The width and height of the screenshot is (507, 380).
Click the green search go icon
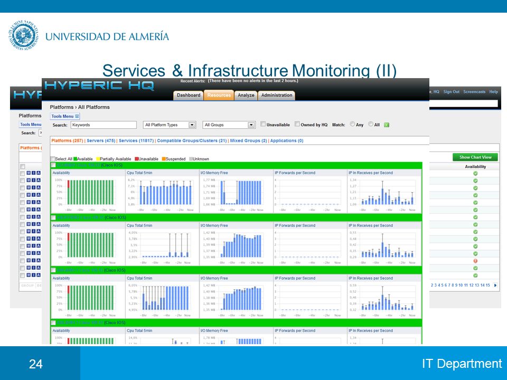click(387, 125)
